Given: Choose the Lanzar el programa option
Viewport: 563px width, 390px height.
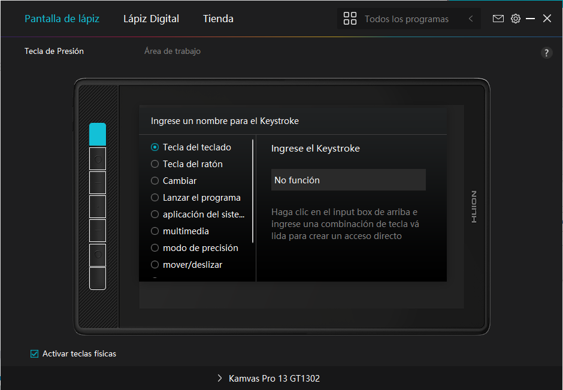Looking at the screenshot, I should point(155,198).
